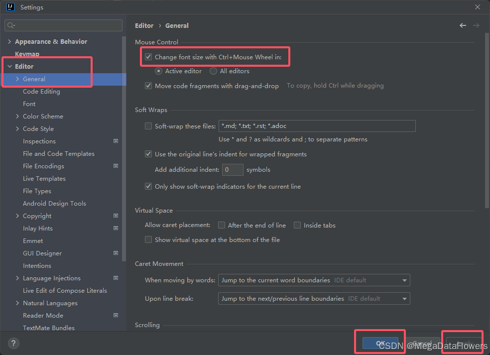The height and width of the screenshot is (355, 490).
Task: Select the All editors radio option
Action: 214,71
